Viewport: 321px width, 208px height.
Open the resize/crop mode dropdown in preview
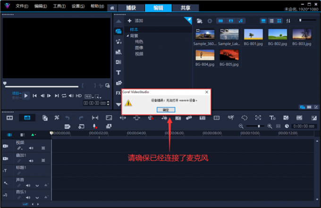click(x=98, y=96)
